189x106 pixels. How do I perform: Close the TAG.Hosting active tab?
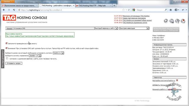(x=74, y=6)
